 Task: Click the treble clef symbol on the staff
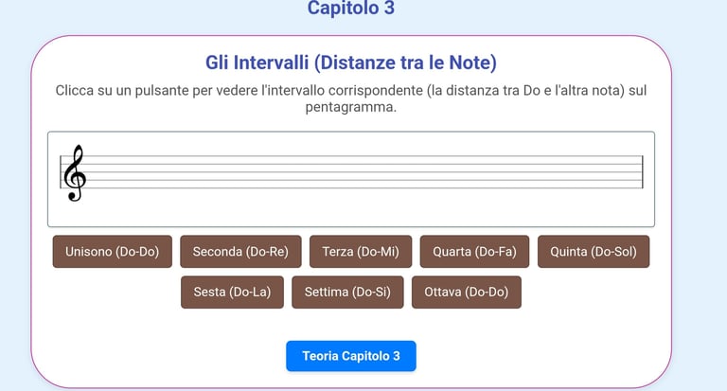click(75, 173)
